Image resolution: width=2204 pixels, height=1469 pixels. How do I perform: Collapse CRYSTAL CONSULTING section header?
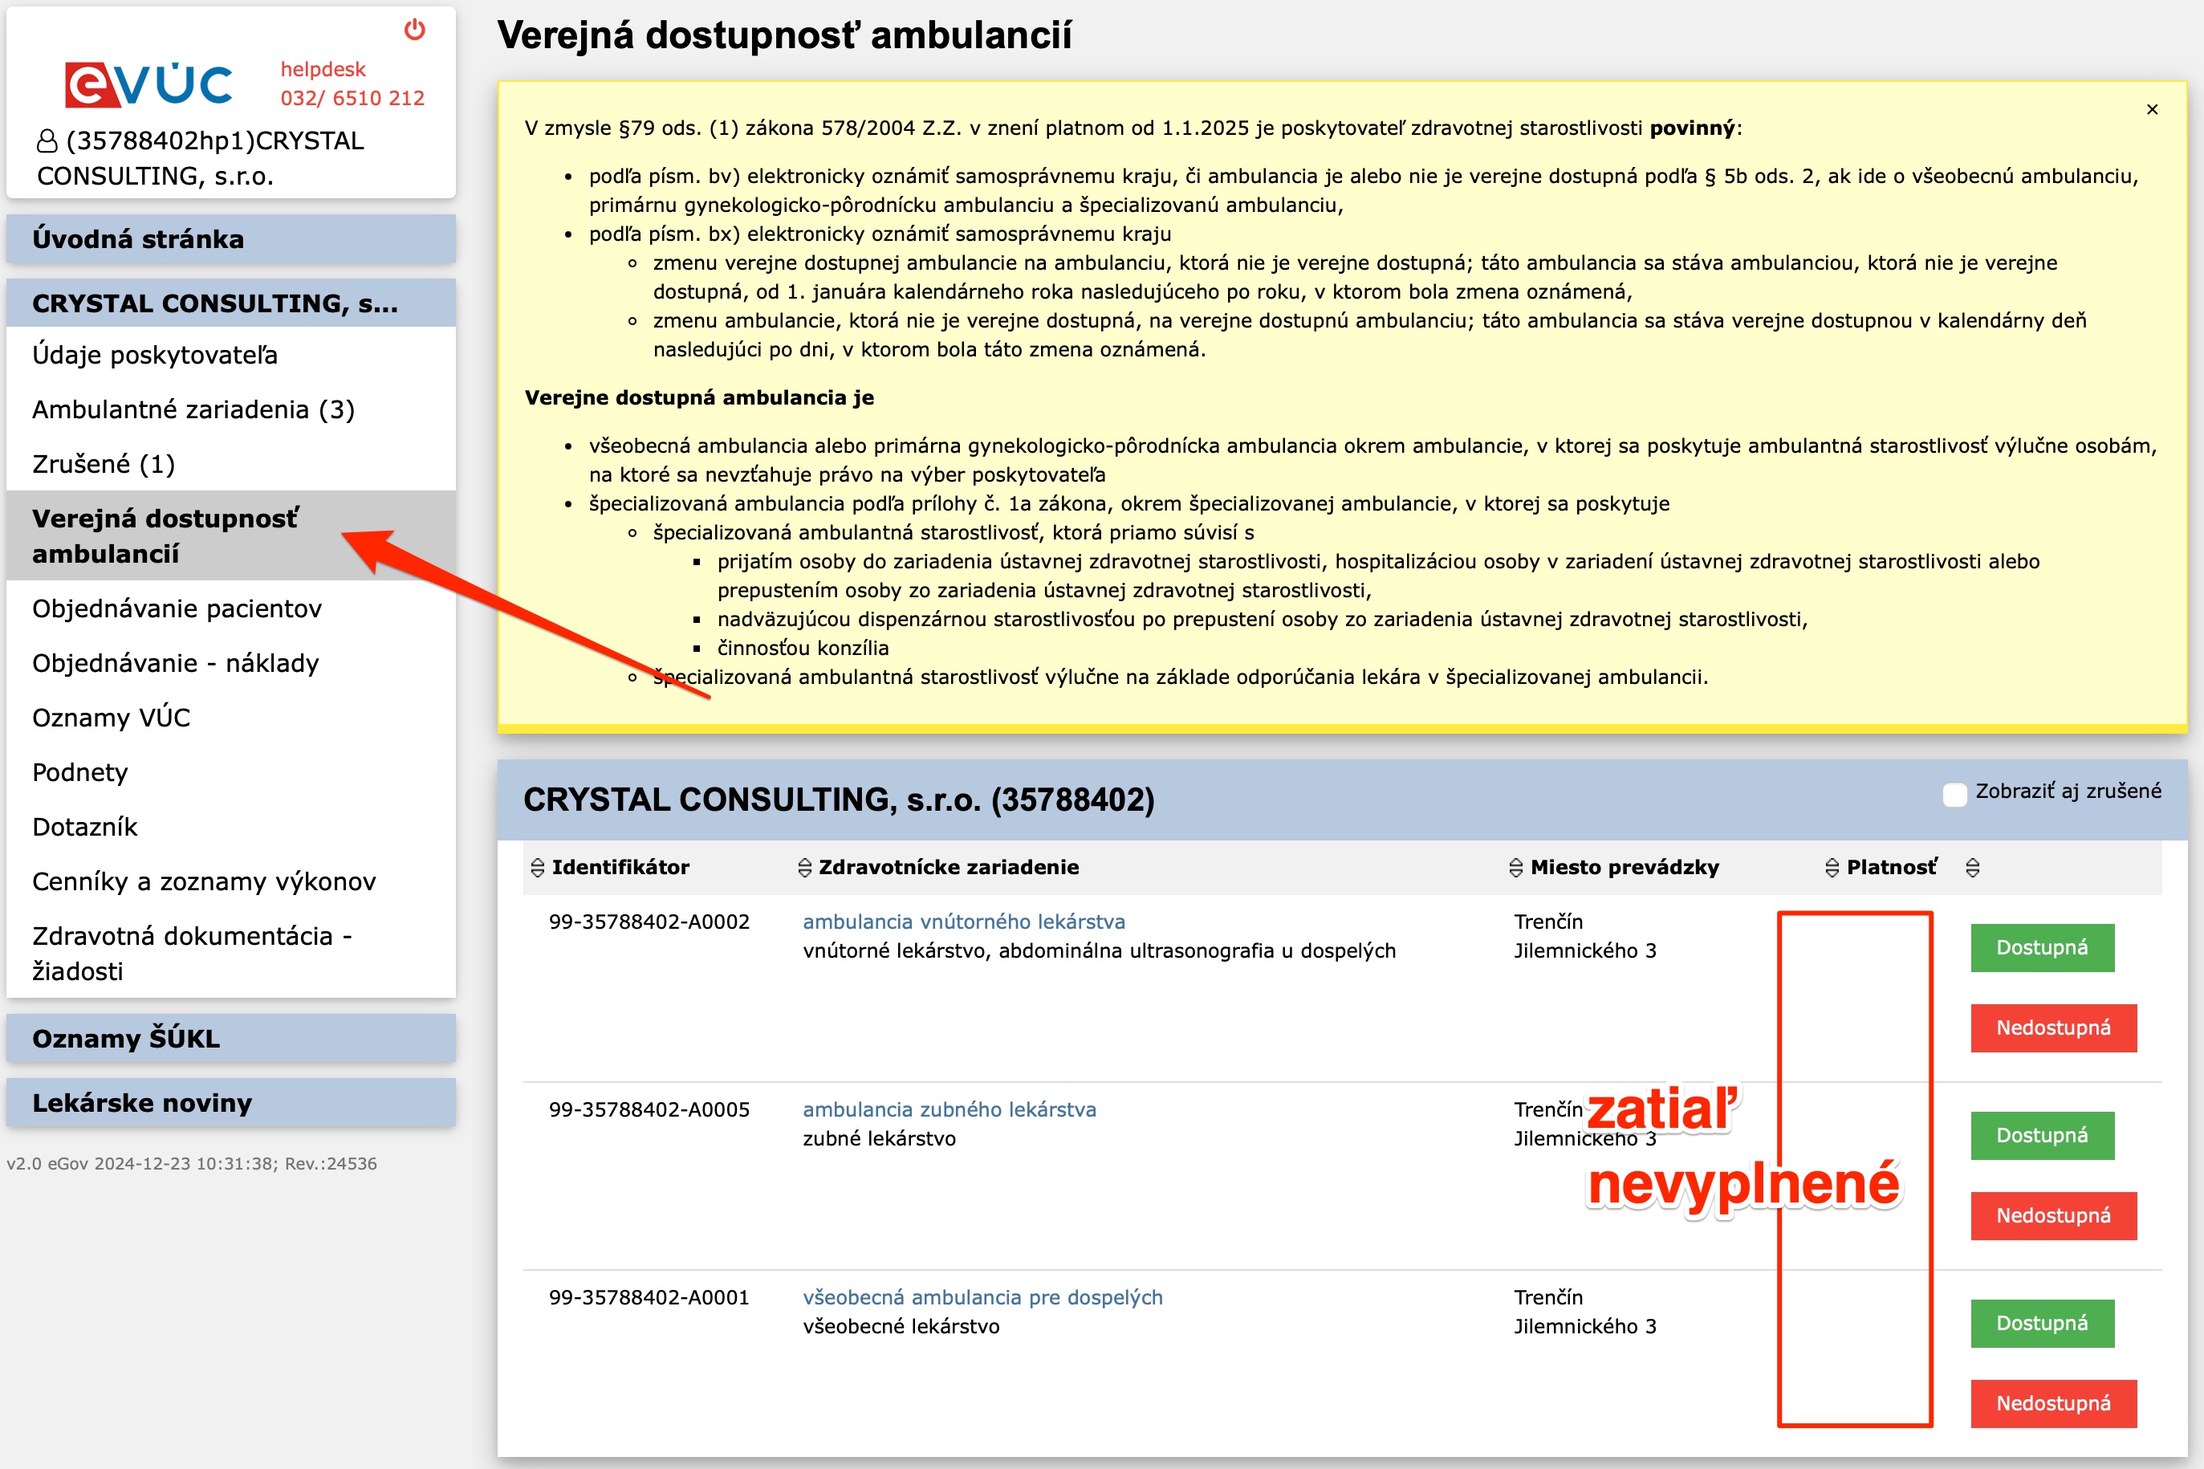[230, 303]
